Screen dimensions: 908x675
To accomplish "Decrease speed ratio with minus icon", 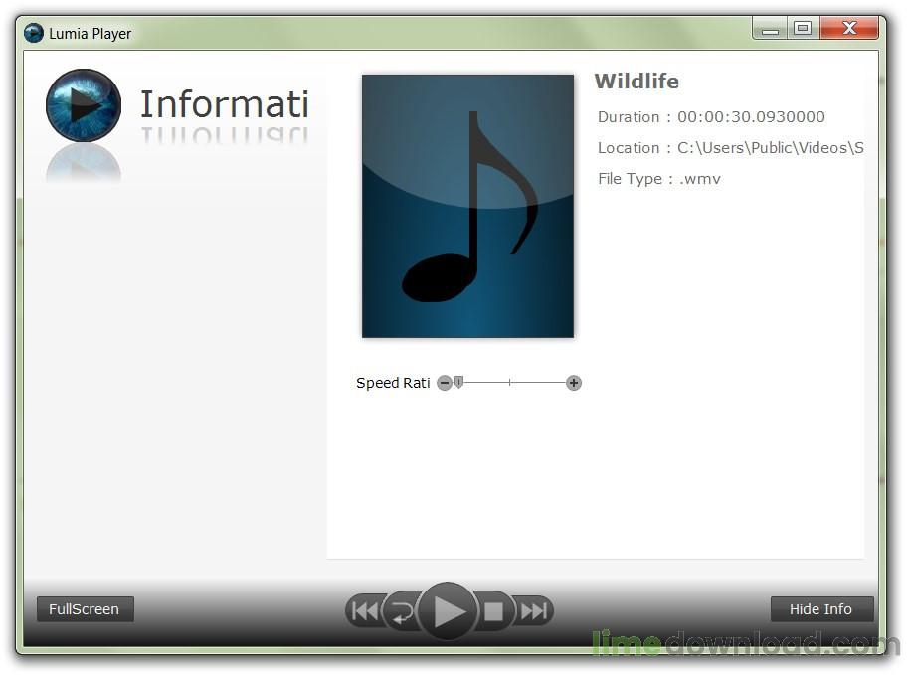I will pyautogui.click(x=445, y=383).
